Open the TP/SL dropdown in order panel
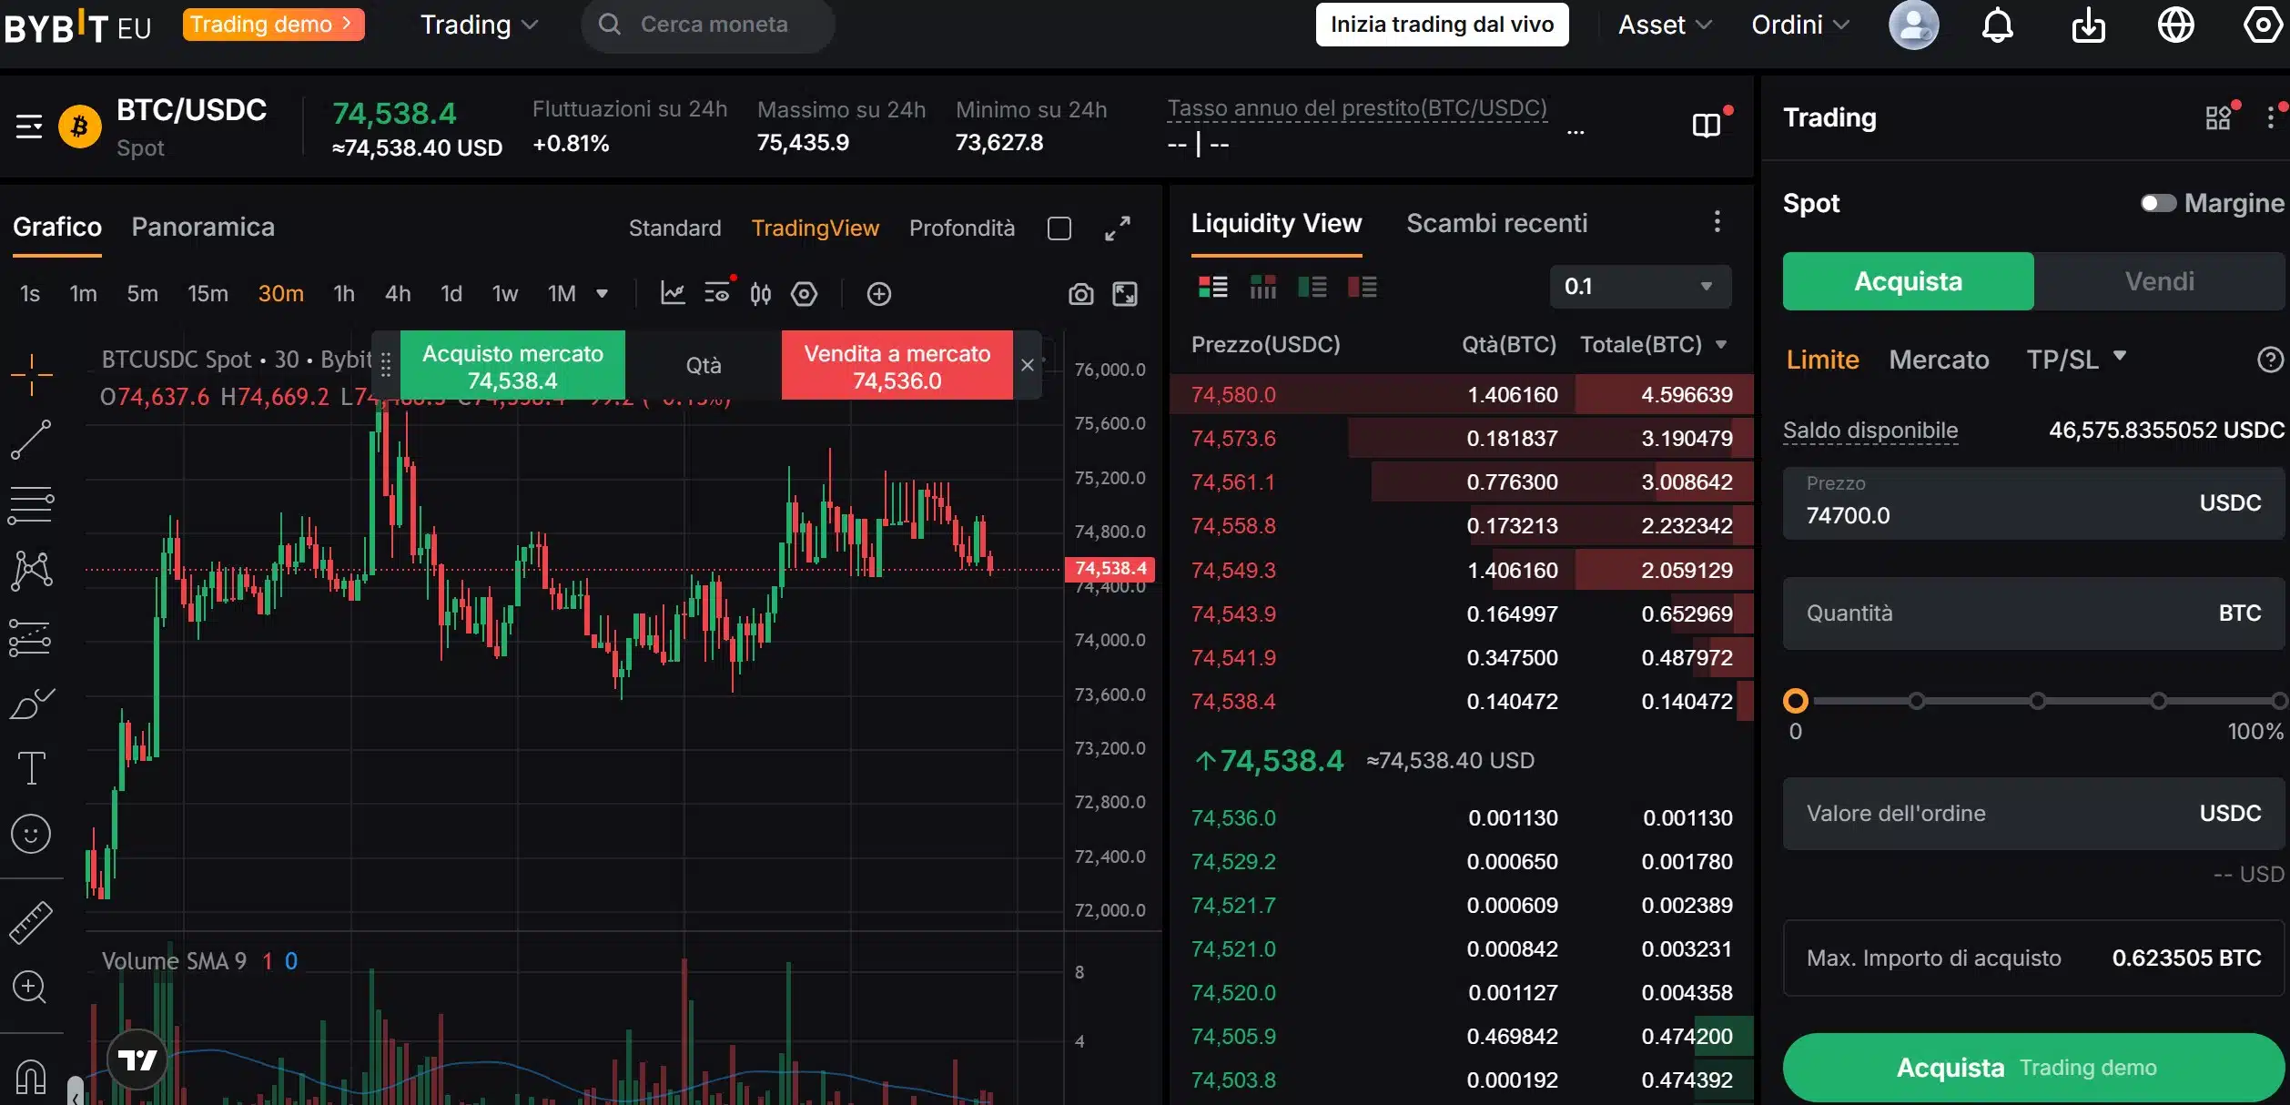The width and height of the screenshot is (2290, 1105). (2076, 360)
